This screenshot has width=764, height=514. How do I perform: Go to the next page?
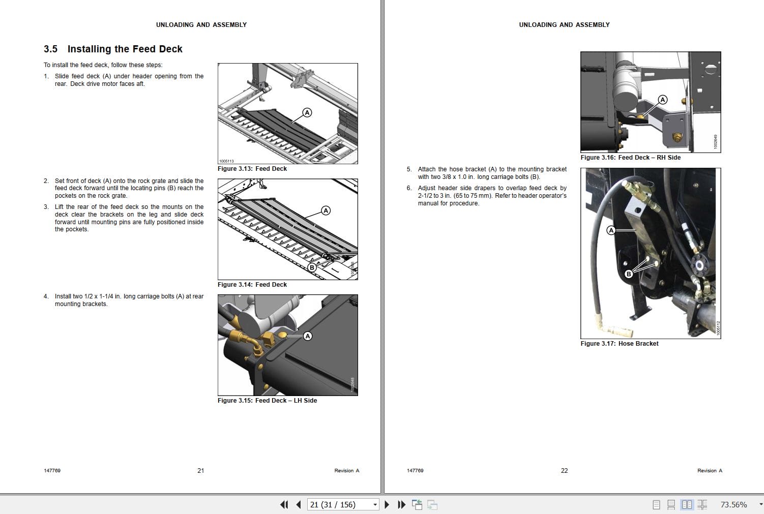pyautogui.click(x=387, y=504)
